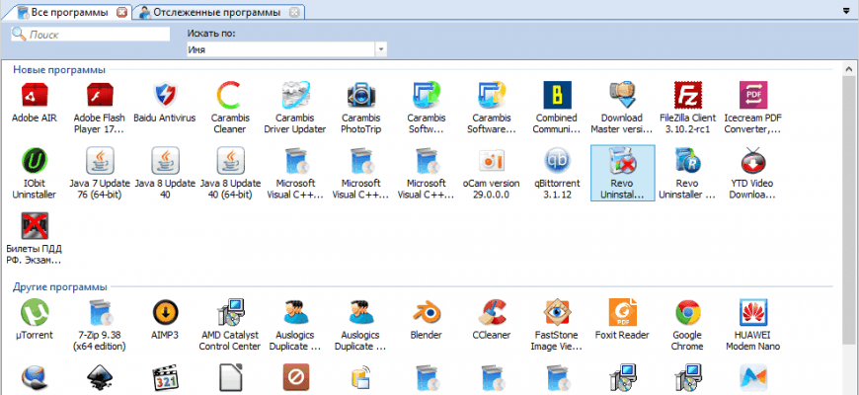Screen dimensions: 859x395
Task: Click the Baidu Antivirus shield icon
Action: tap(165, 95)
